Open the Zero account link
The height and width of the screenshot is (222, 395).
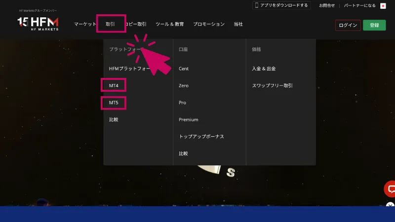coord(184,86)
